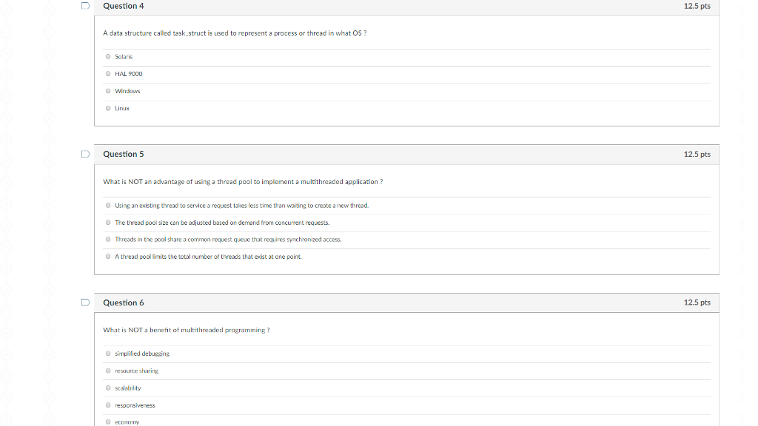Click the task_struct question text
This screenshot has height=426, width=758.
[235, 33]
